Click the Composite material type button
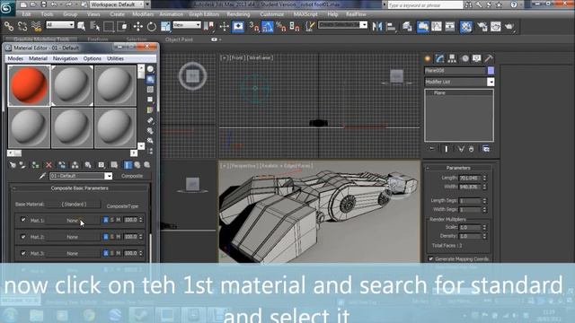 (x=132, y=176)
